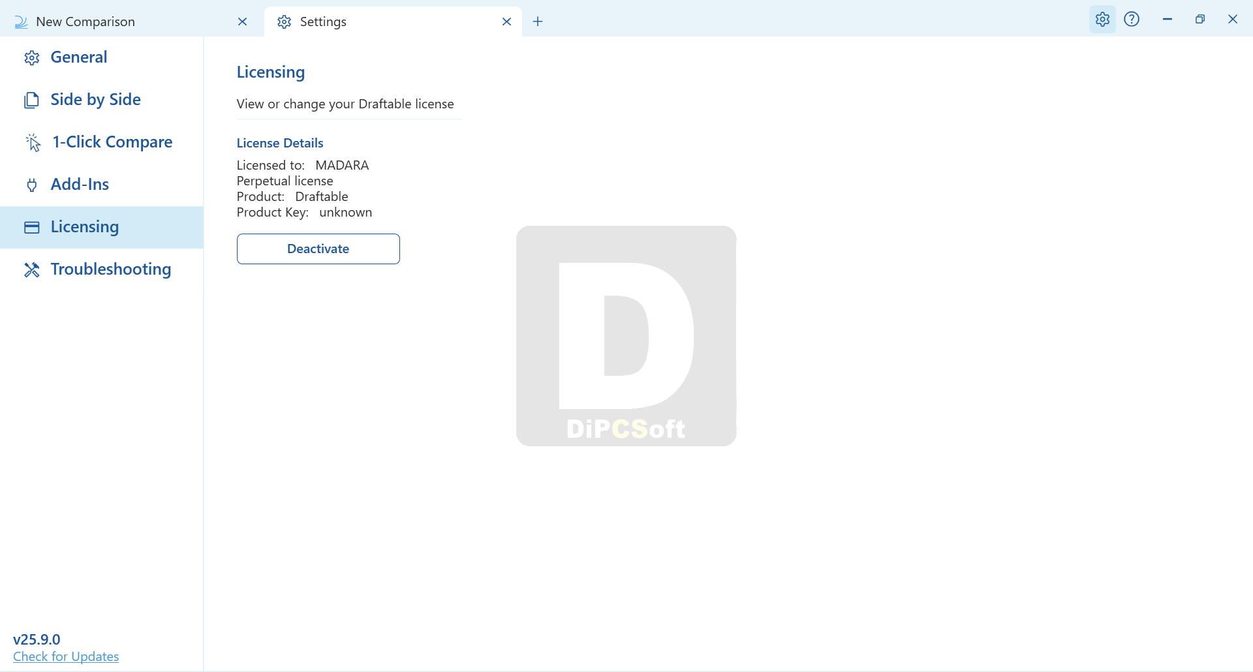
Task: Click the Check for Updates link
Action: (x=66, y=656)
